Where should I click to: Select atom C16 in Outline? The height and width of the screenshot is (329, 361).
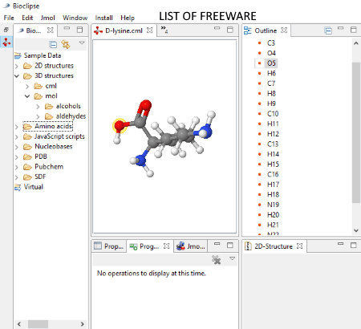(x=273, y=174)
